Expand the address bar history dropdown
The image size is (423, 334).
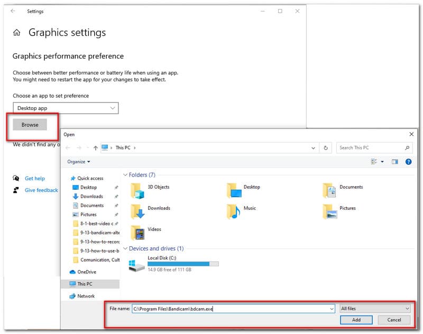[313, 148]
